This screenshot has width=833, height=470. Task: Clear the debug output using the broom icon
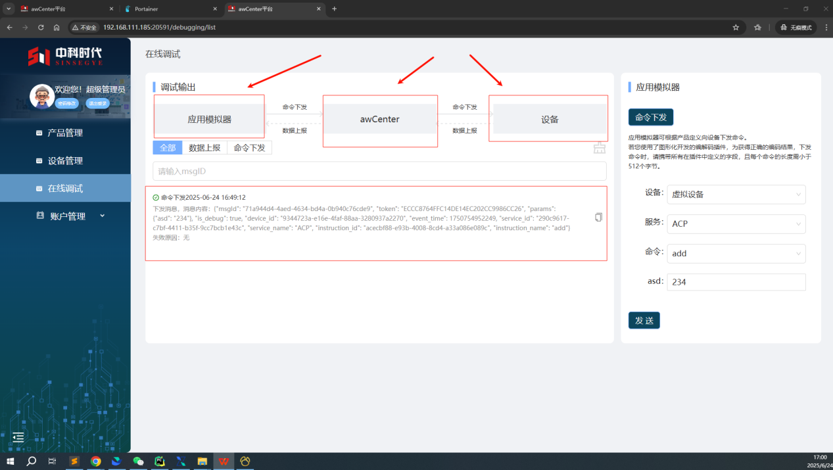point(599,148)
